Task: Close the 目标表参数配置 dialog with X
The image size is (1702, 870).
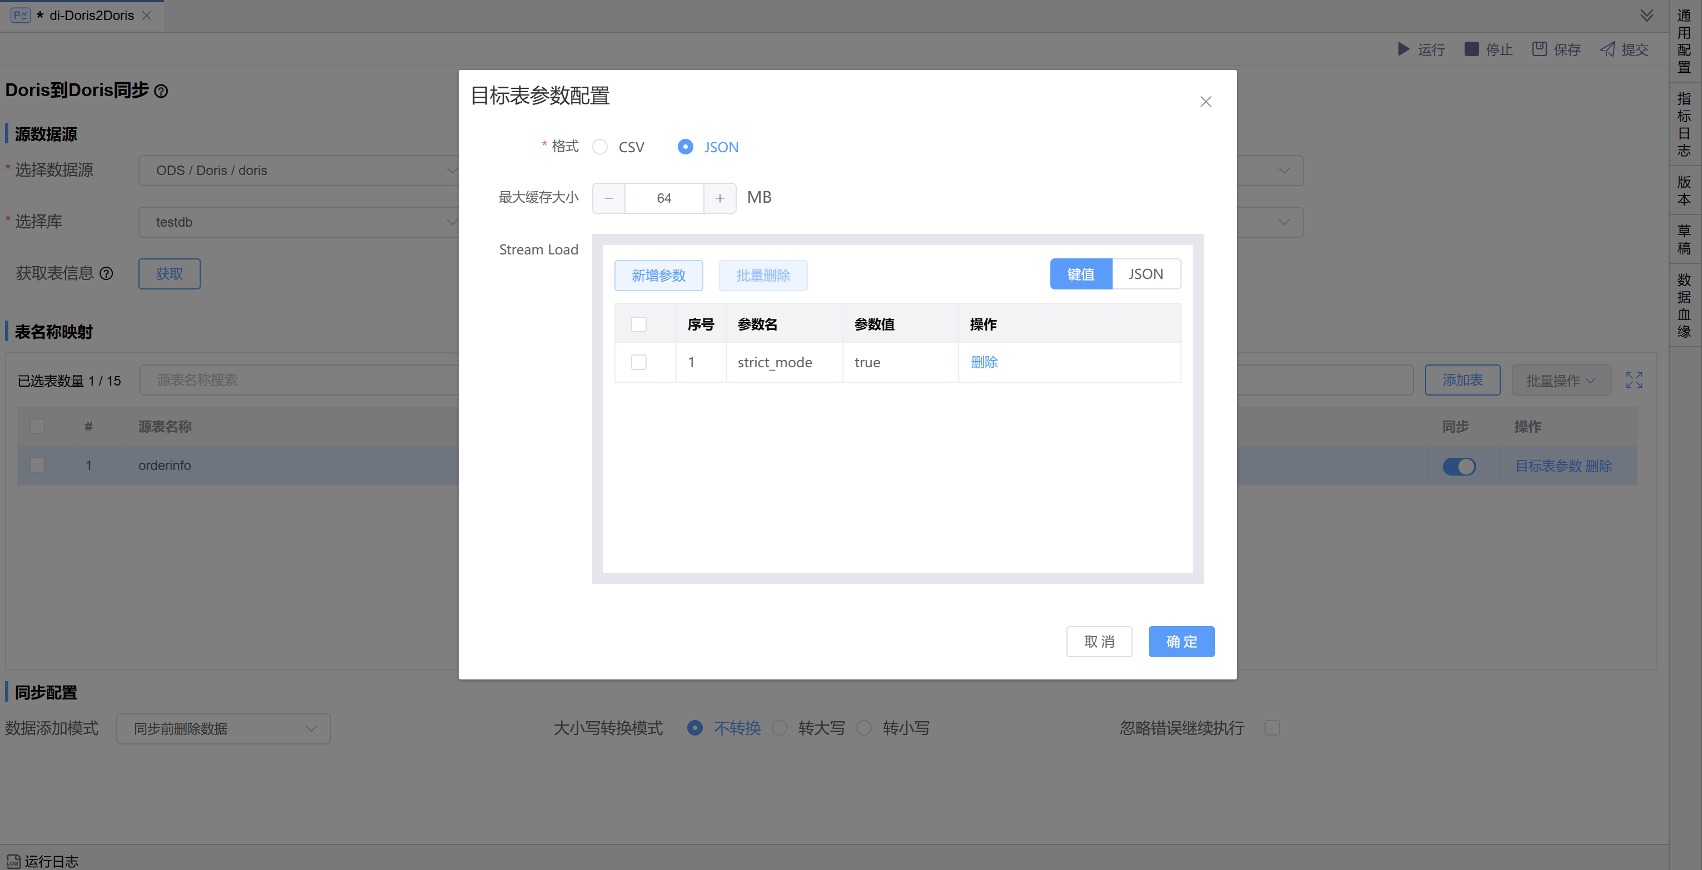Action: [x=1206, y=102]
